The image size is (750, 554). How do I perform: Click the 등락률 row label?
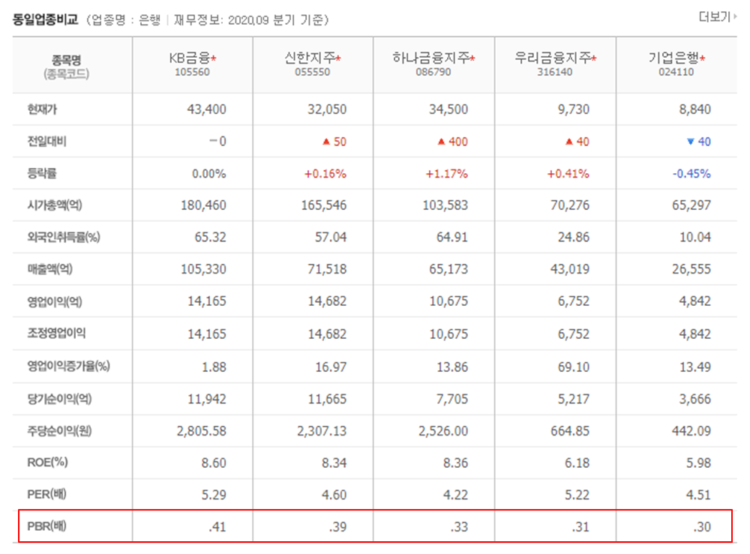pyautogui.click(x=42, y=173)
